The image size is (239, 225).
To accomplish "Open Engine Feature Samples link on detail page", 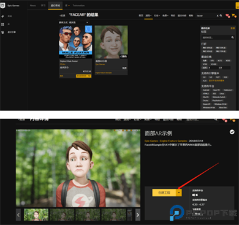I will 173,141.
